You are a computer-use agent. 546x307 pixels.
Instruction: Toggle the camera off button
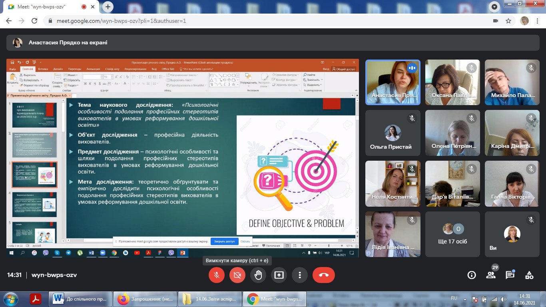[x=237, y=275]
